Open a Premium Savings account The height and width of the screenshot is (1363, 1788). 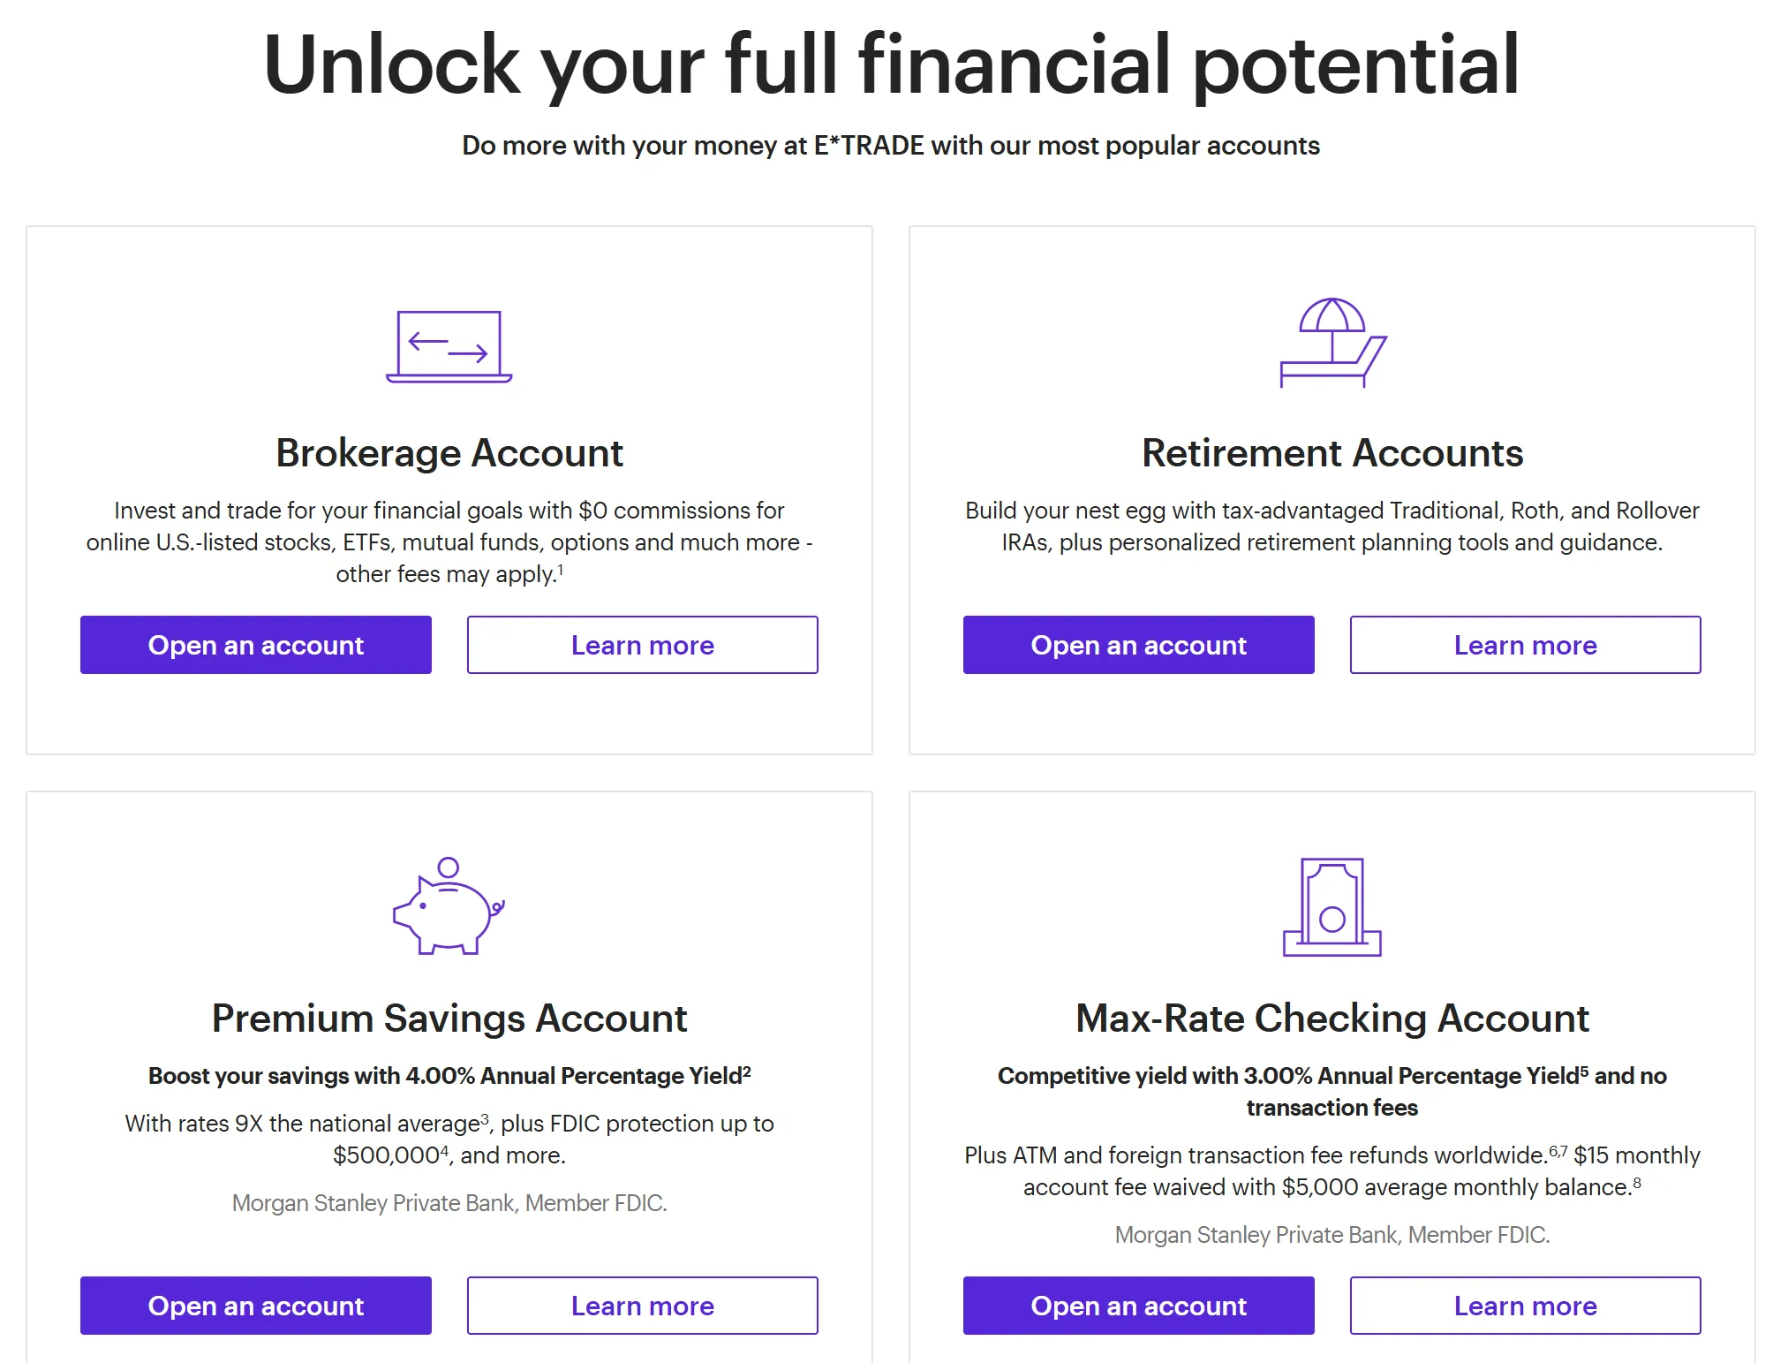pyautogui.click(x=256, y=1306)
